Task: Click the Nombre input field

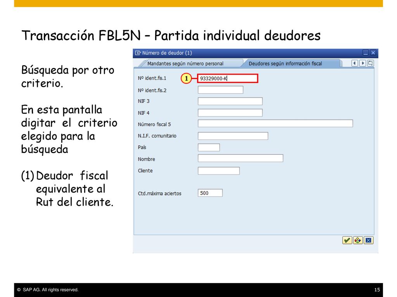Action: (240, 158)
